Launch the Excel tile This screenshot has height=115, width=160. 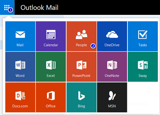point(51,67)
